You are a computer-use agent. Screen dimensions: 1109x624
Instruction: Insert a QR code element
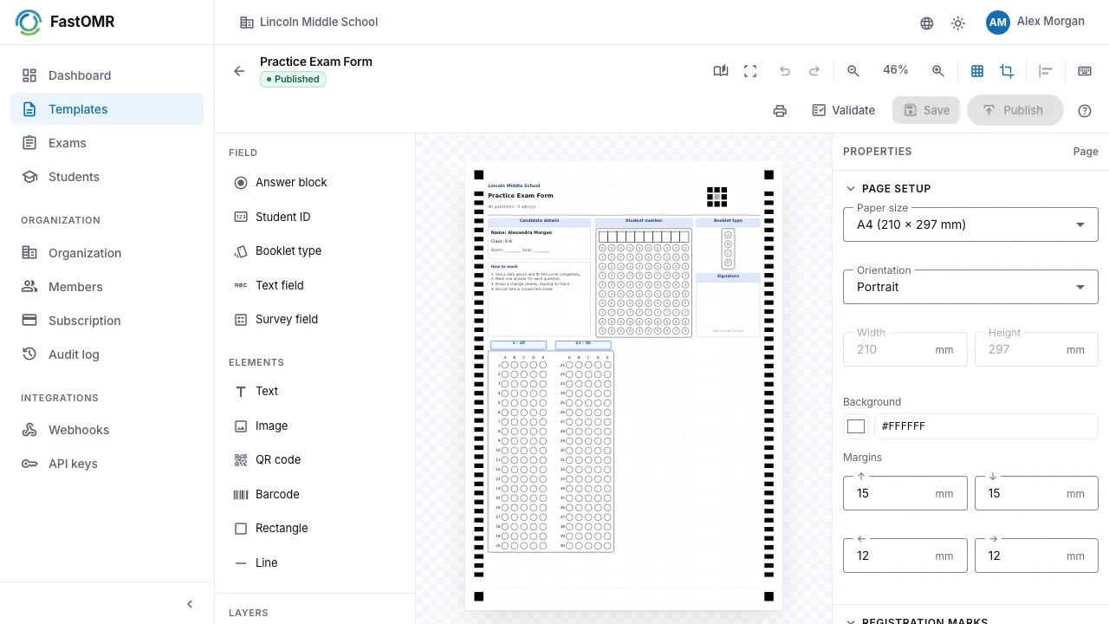(x=315, y=459)
